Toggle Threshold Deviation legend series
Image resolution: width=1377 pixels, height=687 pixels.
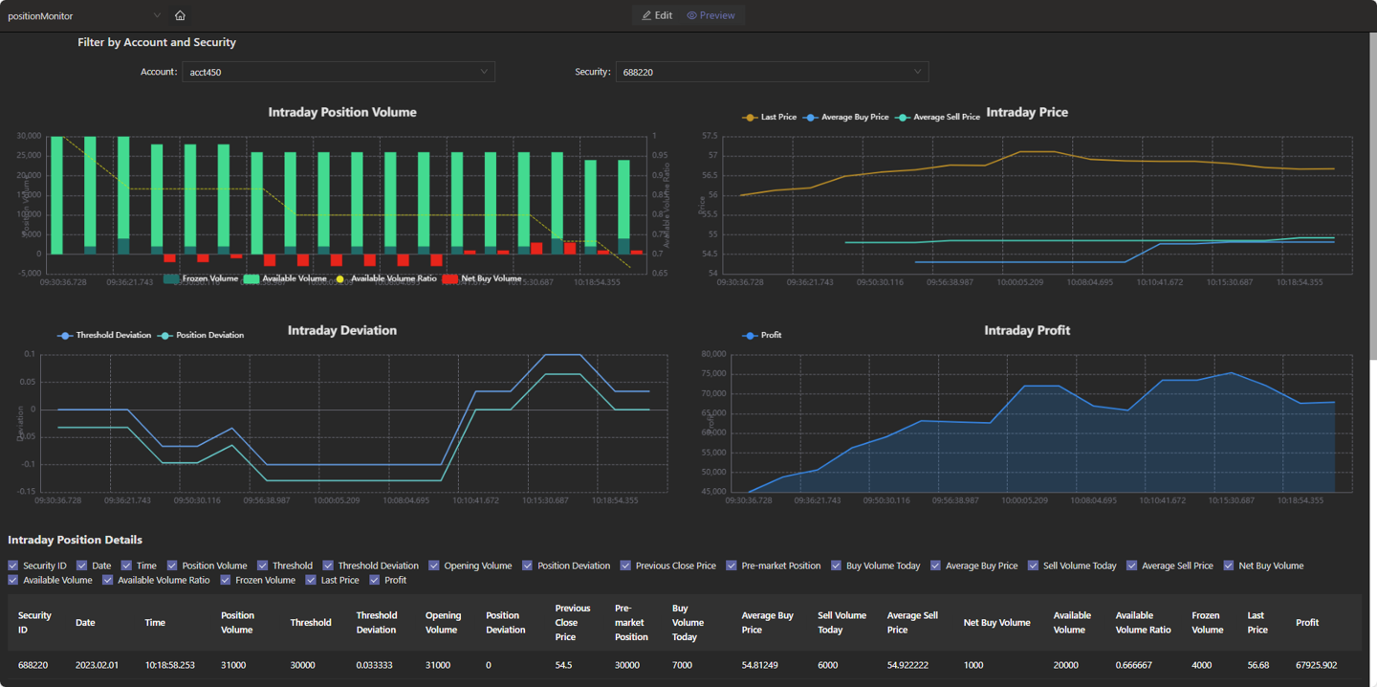pos(65,336)
